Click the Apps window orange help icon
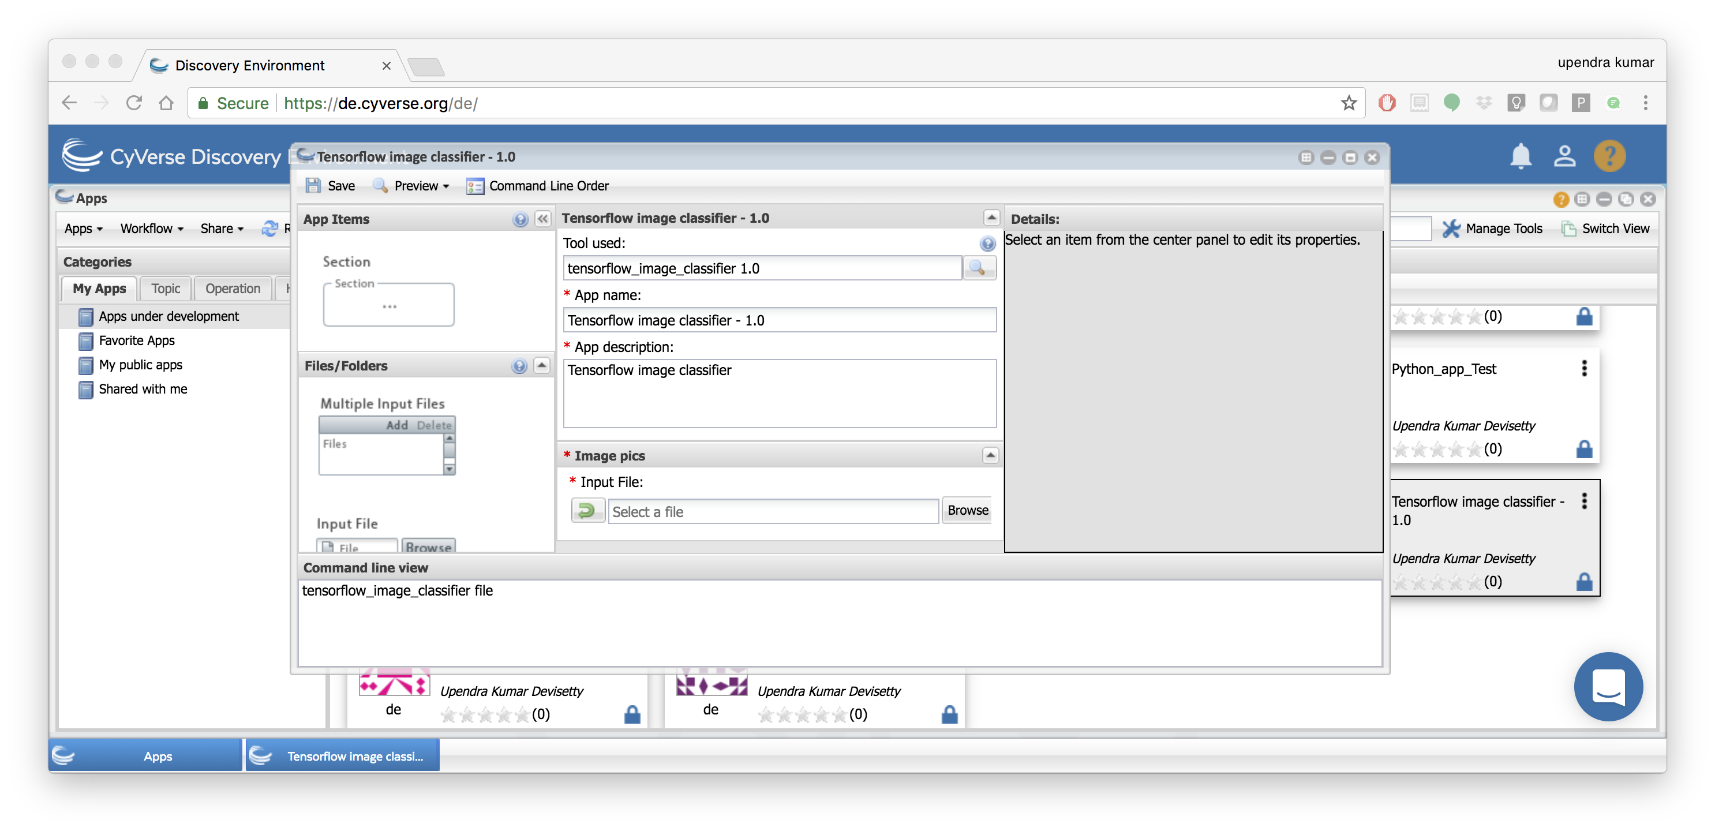The height and width of the screenshot is (831, 1715). pyautogui.click(x=1560, y=199)
